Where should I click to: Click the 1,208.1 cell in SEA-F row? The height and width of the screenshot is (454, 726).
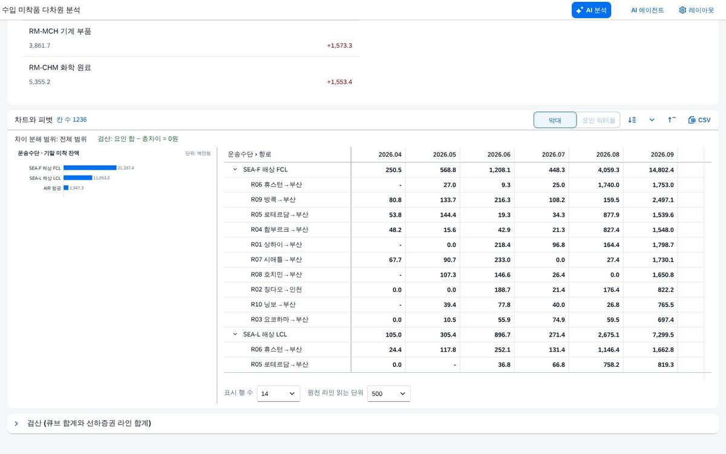(487, 170)
